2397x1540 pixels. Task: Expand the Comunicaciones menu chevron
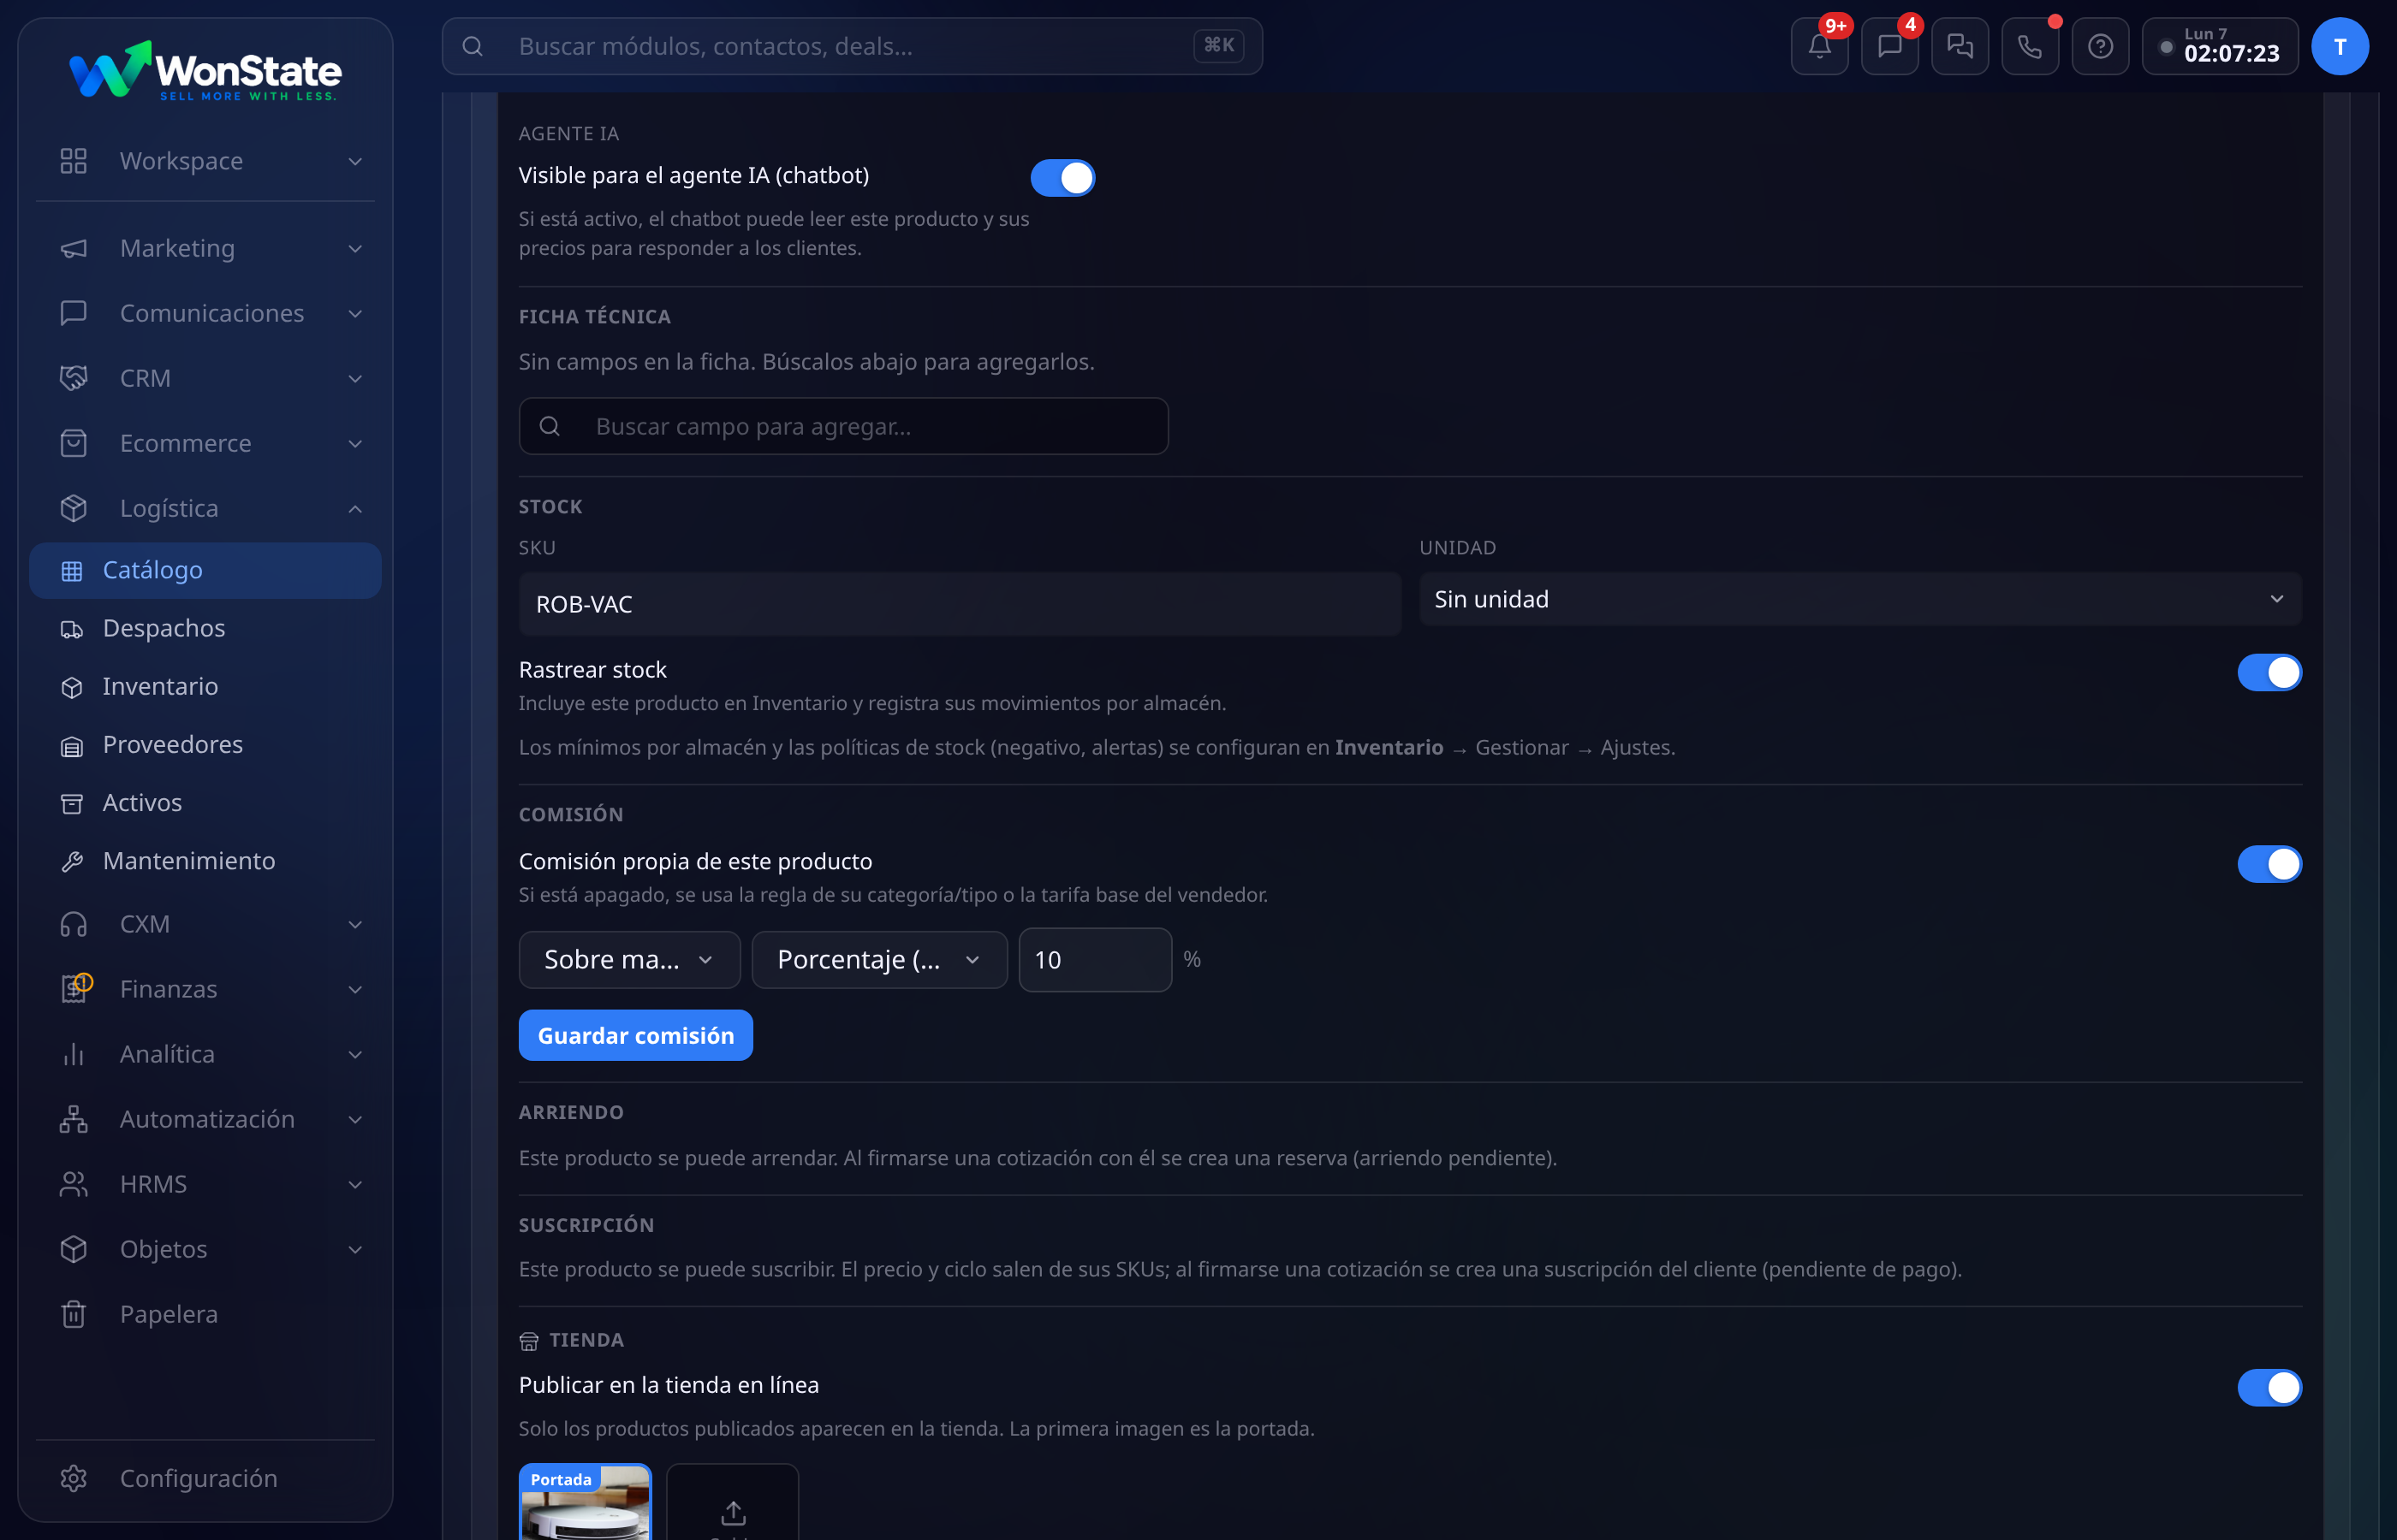(x=355, y=313)
